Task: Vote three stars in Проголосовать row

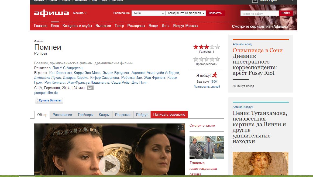Action: coord(207,59)
